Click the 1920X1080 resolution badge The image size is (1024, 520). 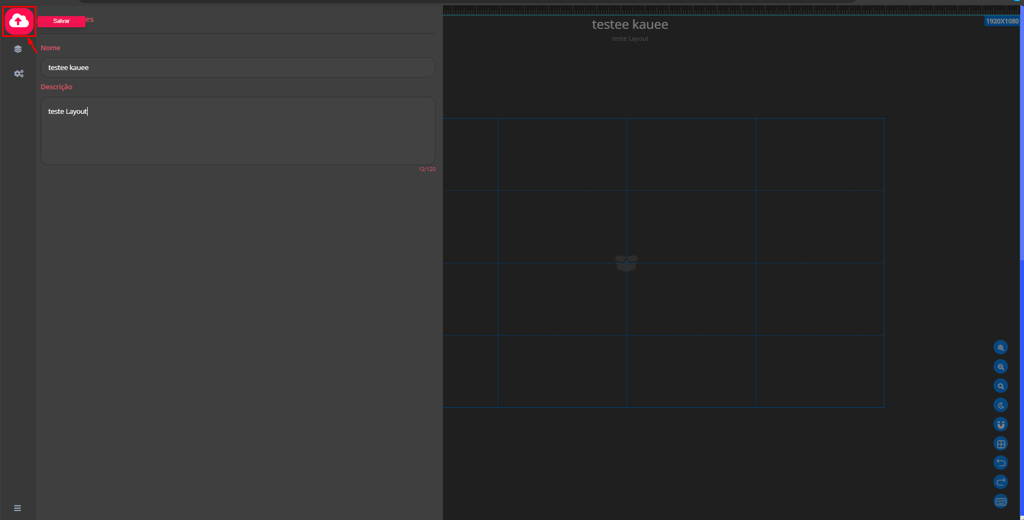click(1002, 20)
